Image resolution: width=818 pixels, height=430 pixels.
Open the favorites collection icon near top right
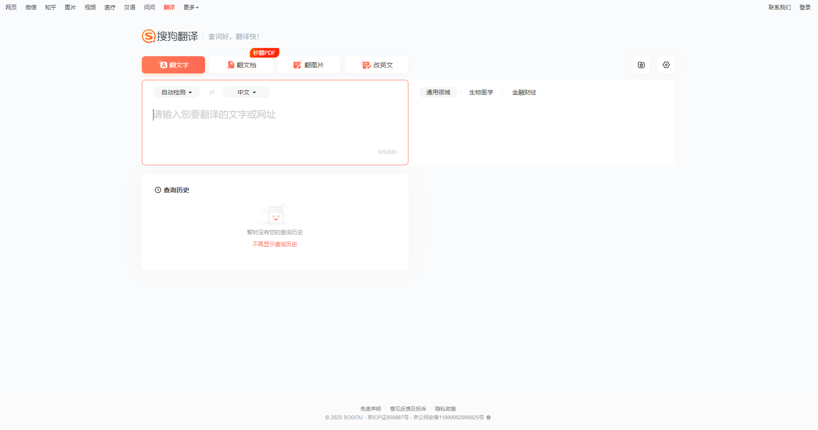(x=641, y=65)
